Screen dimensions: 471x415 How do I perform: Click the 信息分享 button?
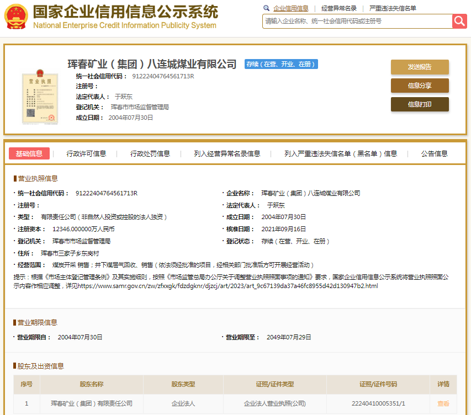[420, 86]
